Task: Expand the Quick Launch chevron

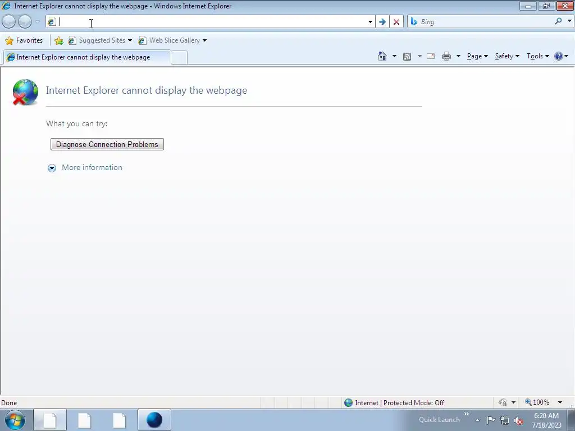Action: tap(467, 414)
